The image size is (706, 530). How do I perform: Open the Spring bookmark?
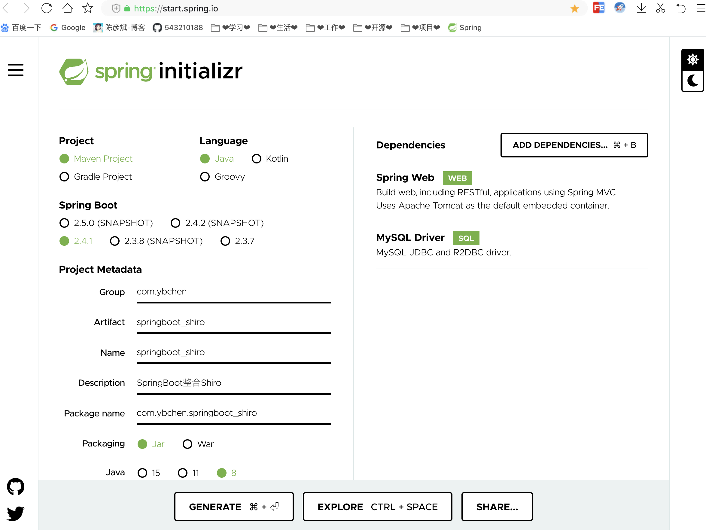465,28
